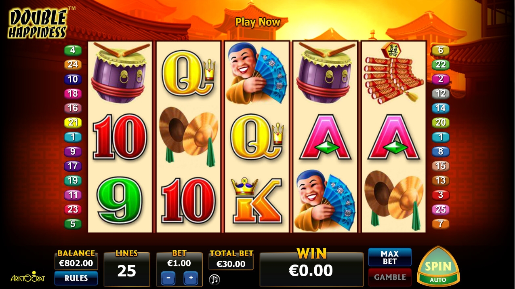Viewport: 515px width, 289px height.
Task: Select payline 24 marker on the left
Action: tap(73, 65)
